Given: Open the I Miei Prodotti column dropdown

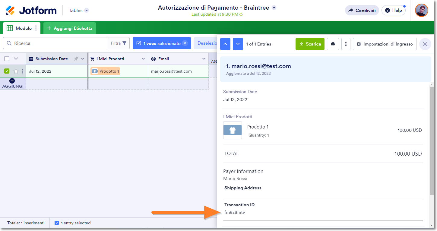Looking at the screenshot, I should click(x=143, y=59).
